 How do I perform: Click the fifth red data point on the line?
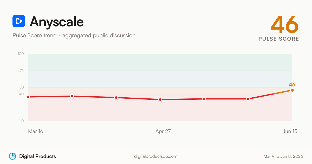point(204,99)
